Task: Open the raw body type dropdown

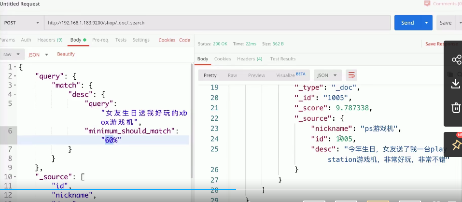Action: click(x=11, y=54)
